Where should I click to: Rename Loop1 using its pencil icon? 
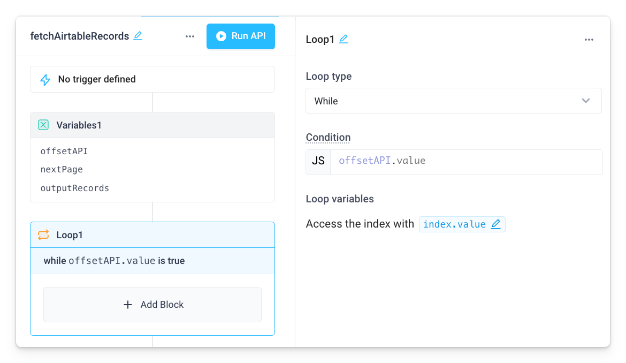click(x=343, y=39)
